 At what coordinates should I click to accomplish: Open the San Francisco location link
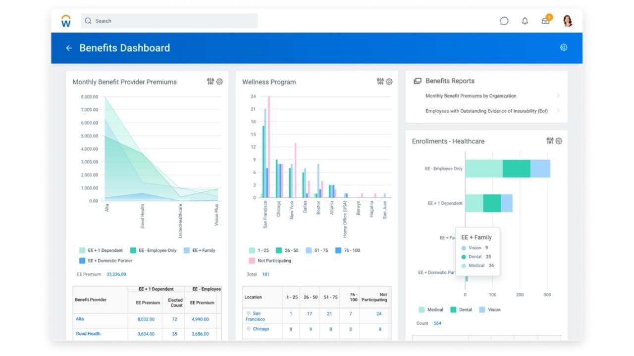(255, 316)
